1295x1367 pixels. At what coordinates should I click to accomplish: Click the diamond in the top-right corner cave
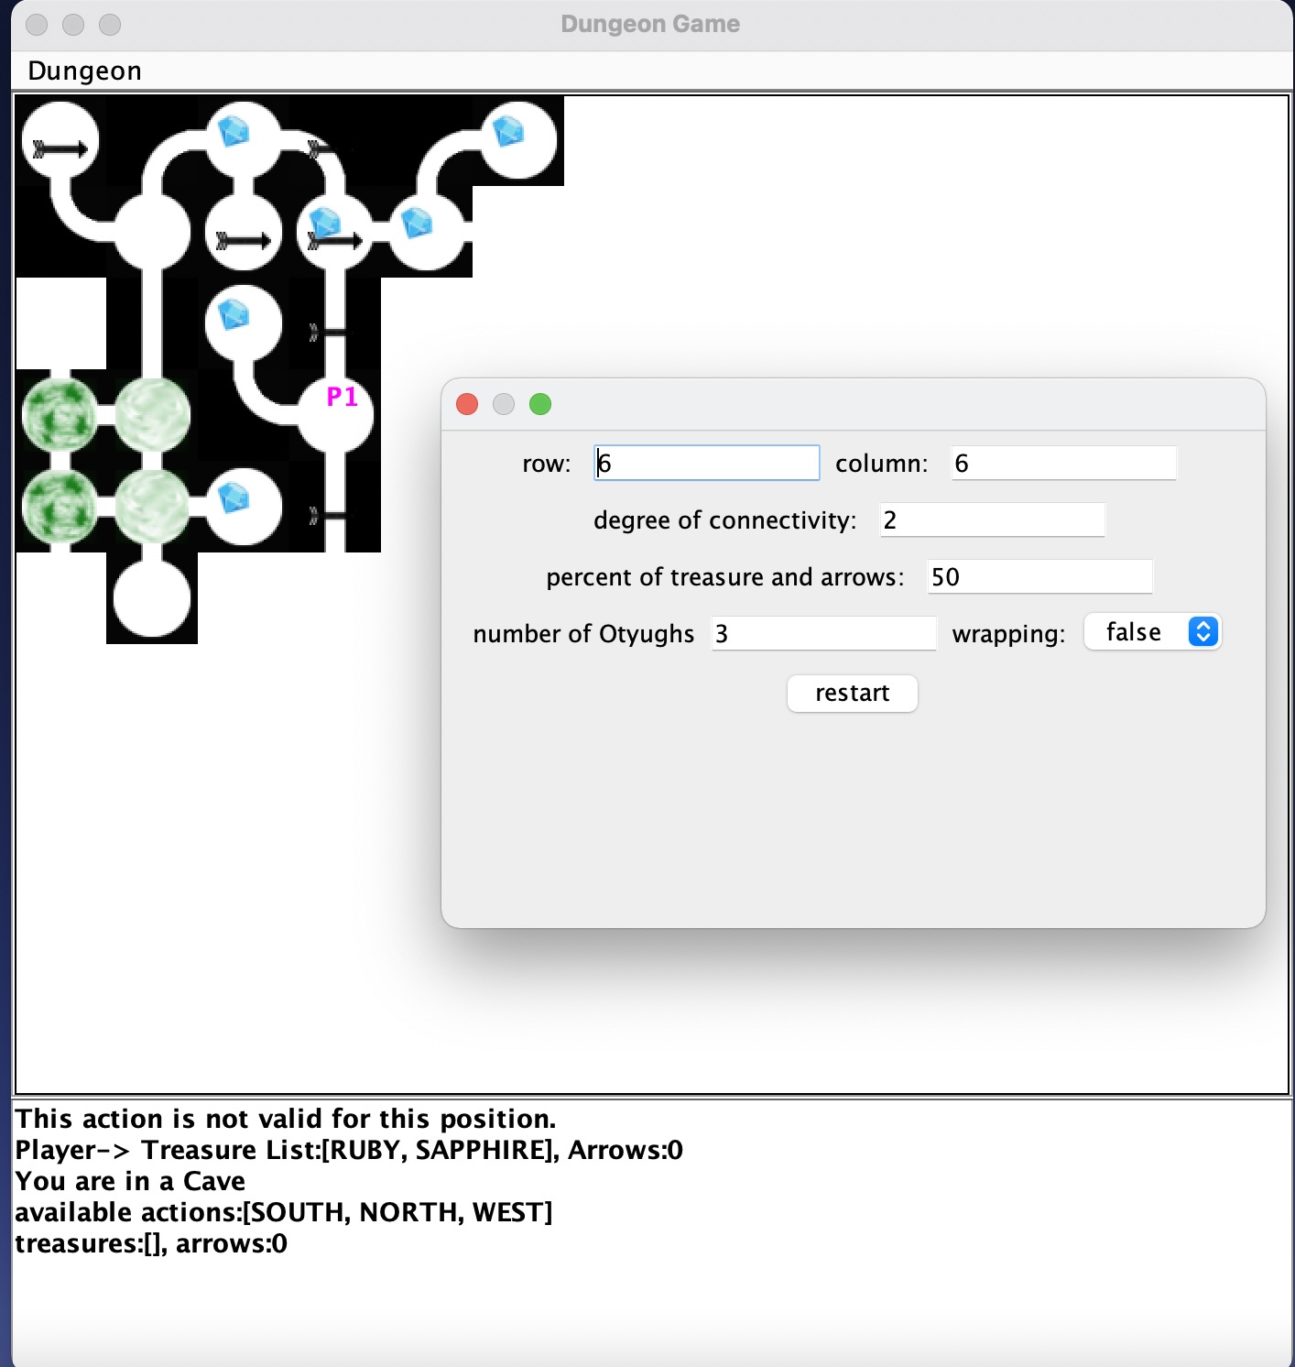click(x=508, y=131)
